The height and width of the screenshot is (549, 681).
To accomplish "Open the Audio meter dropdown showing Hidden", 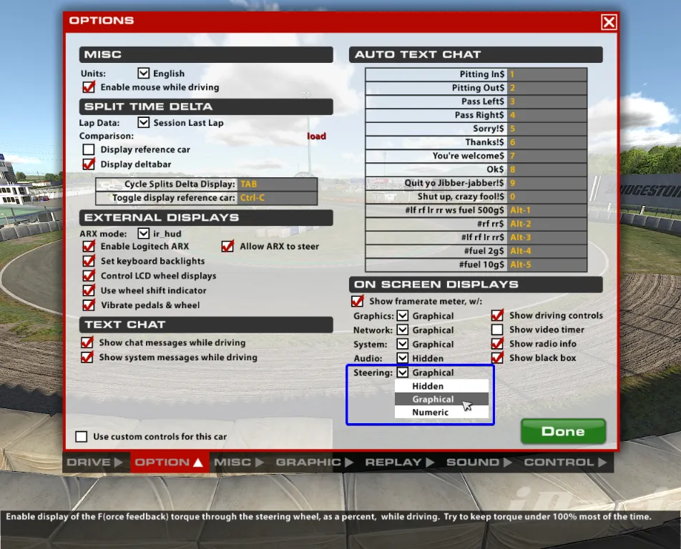I will pyautogui.click(x=403, y=358).
